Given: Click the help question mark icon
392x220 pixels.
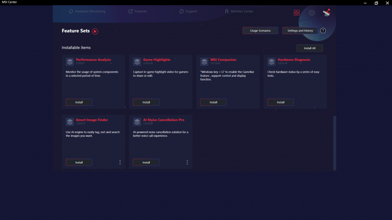Looking at the screenshot, I should tap(323, 30).
